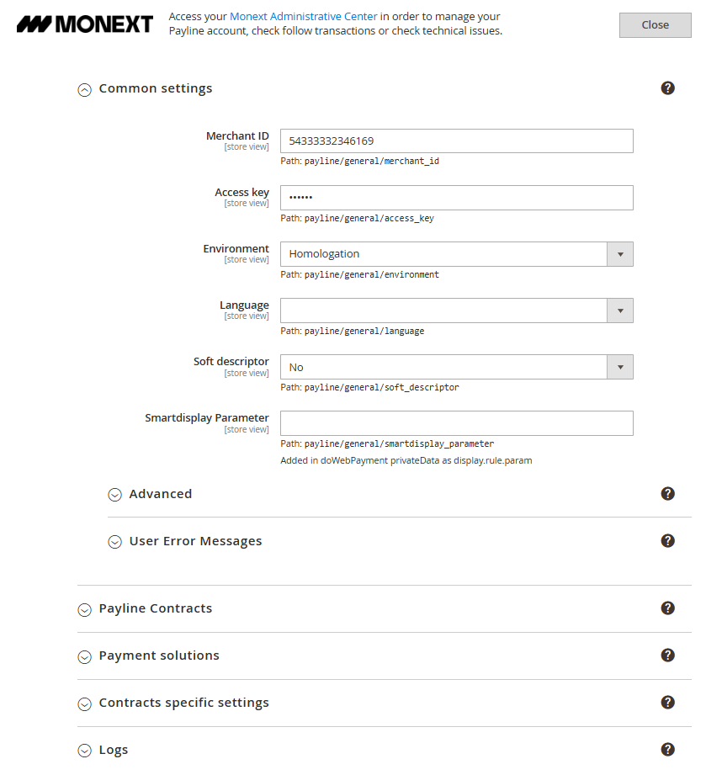Screen dimensions: 706x775
Task: Expand the Payment solutions section
Action: pos(158,656)
